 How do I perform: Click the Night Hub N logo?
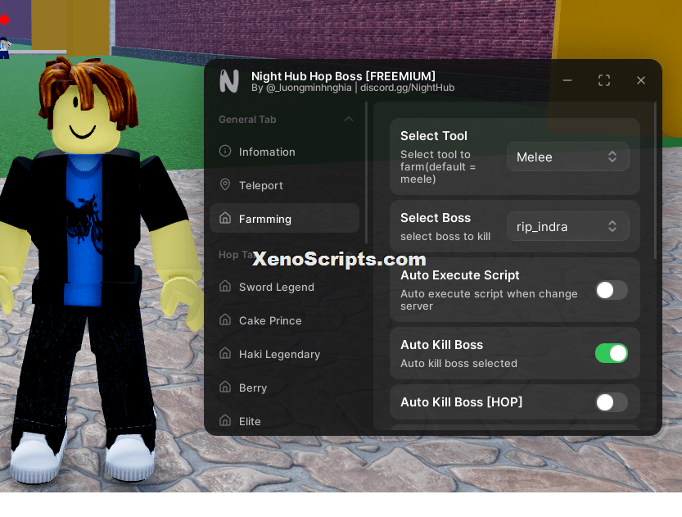(x=229, y=81)
